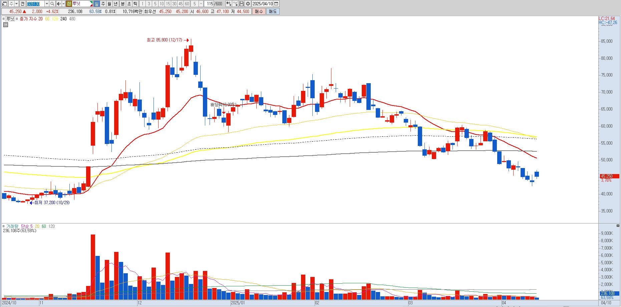The width and height of the screenshot is (621, 307).
Task: Click the 거래량 volume indicator label
Action: tap(12, 226)
